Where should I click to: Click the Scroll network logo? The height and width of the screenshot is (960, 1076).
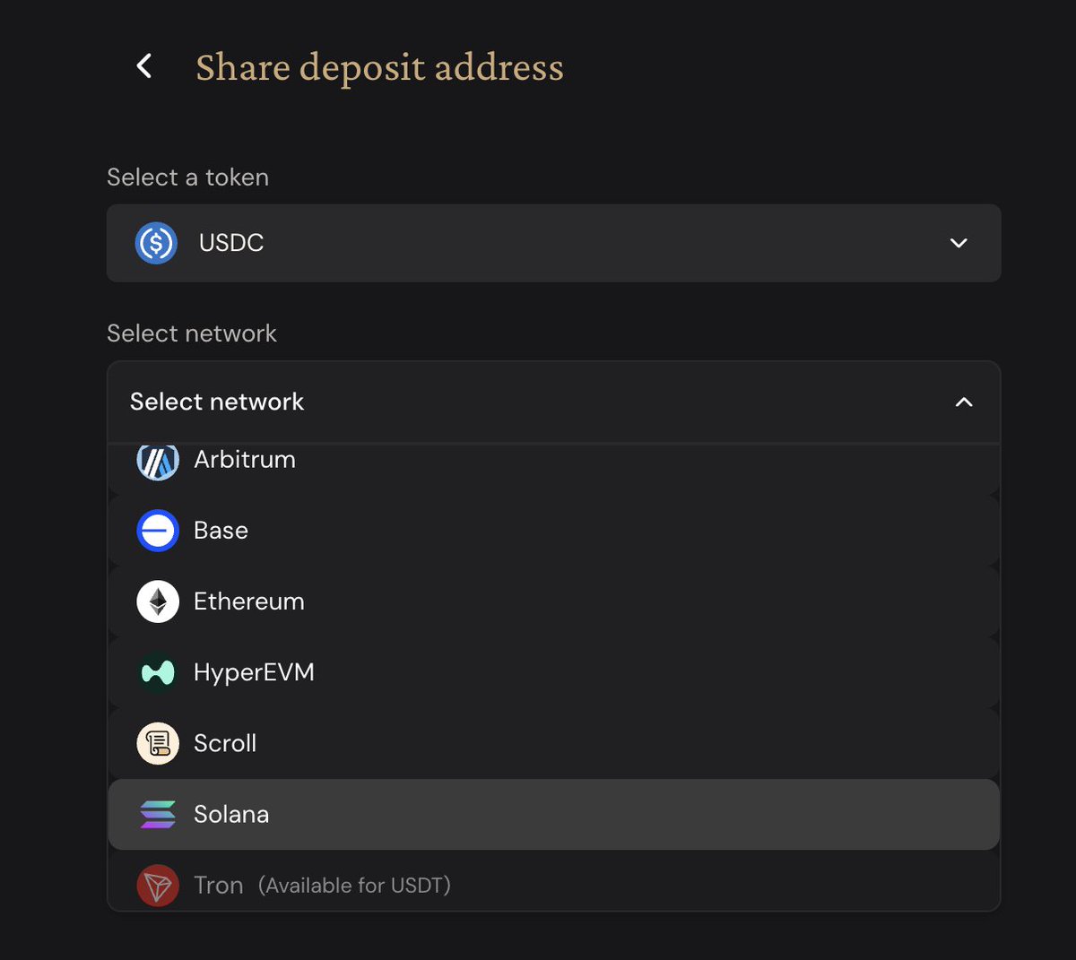[158, 743]
